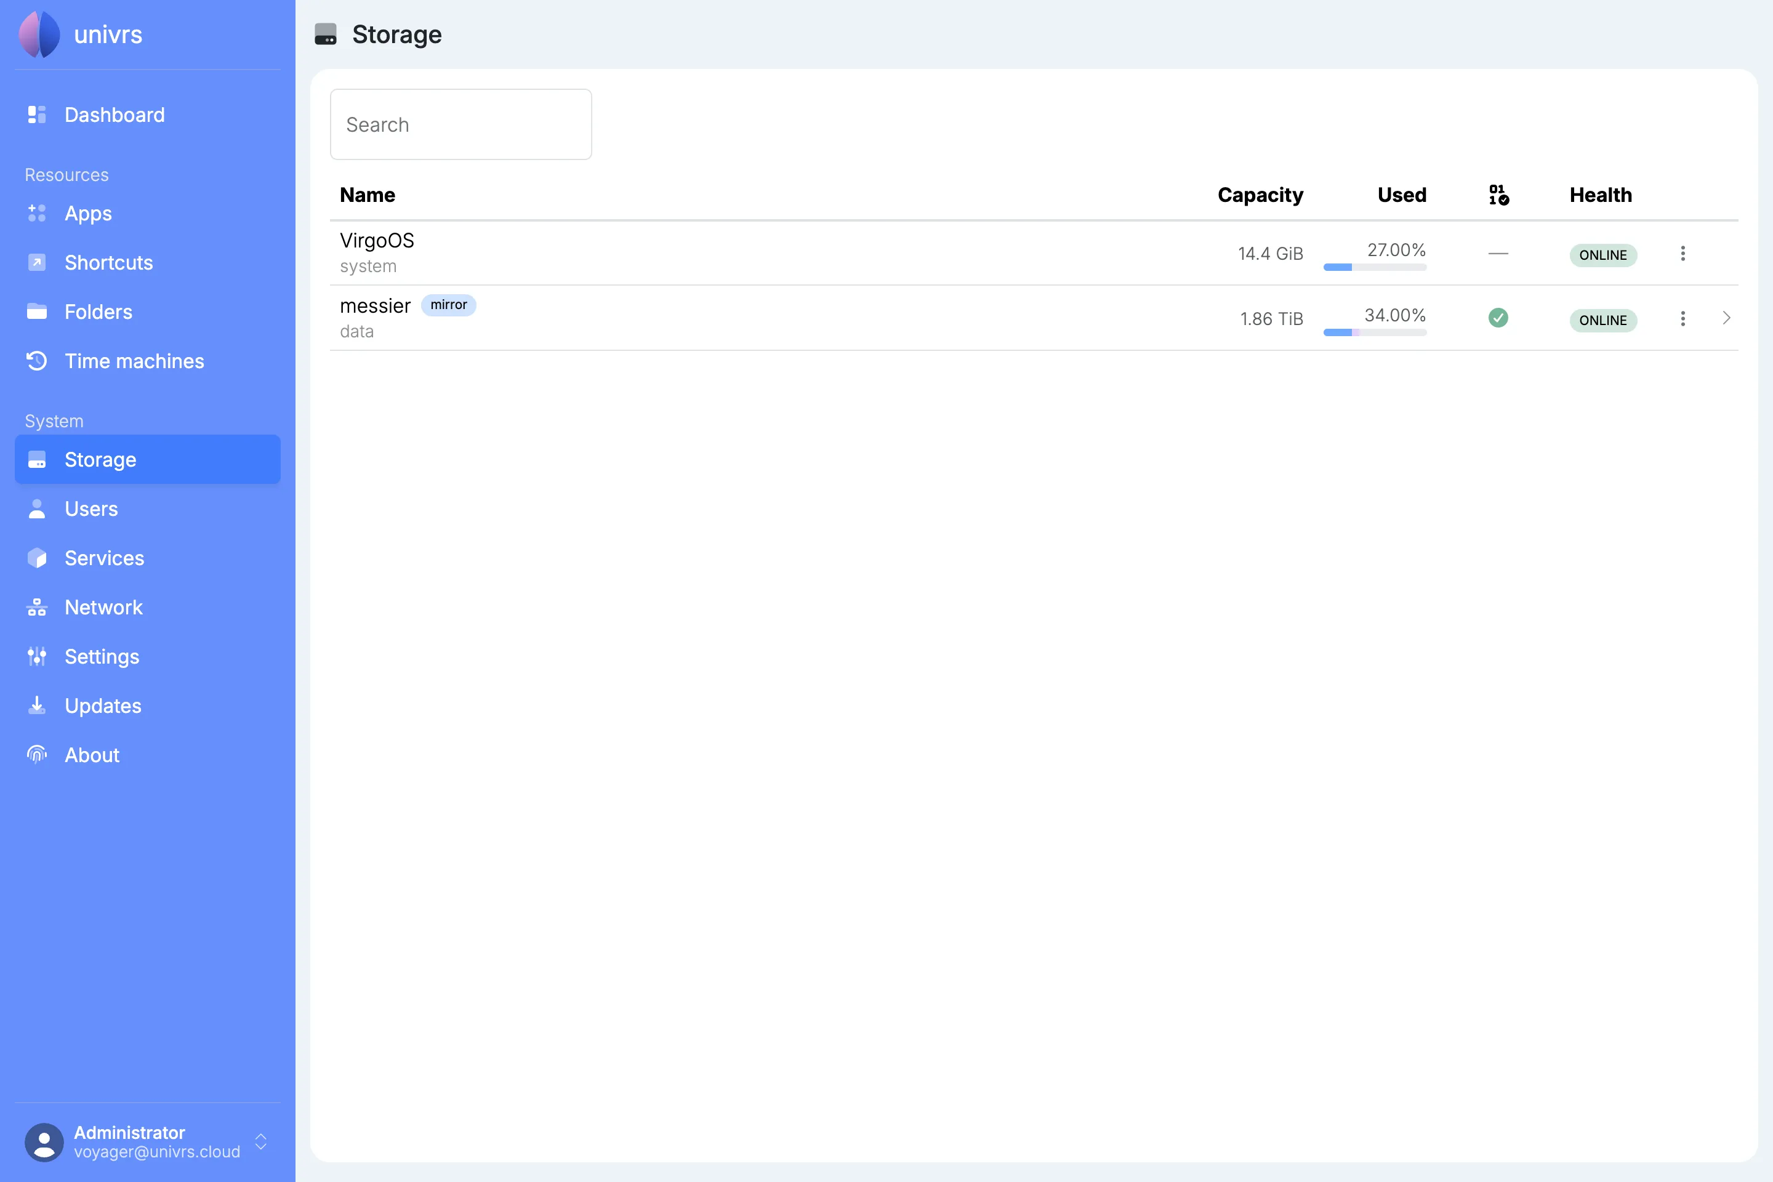Click the messier usage progress bar

click(1374, 332)
